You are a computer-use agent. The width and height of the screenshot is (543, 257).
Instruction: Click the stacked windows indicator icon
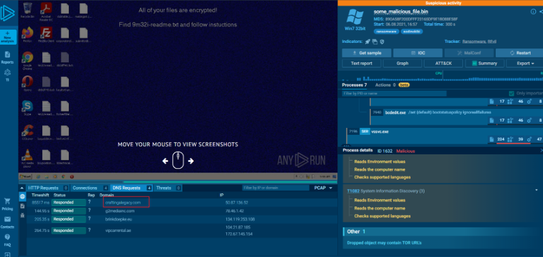click(x=375, y=42)
